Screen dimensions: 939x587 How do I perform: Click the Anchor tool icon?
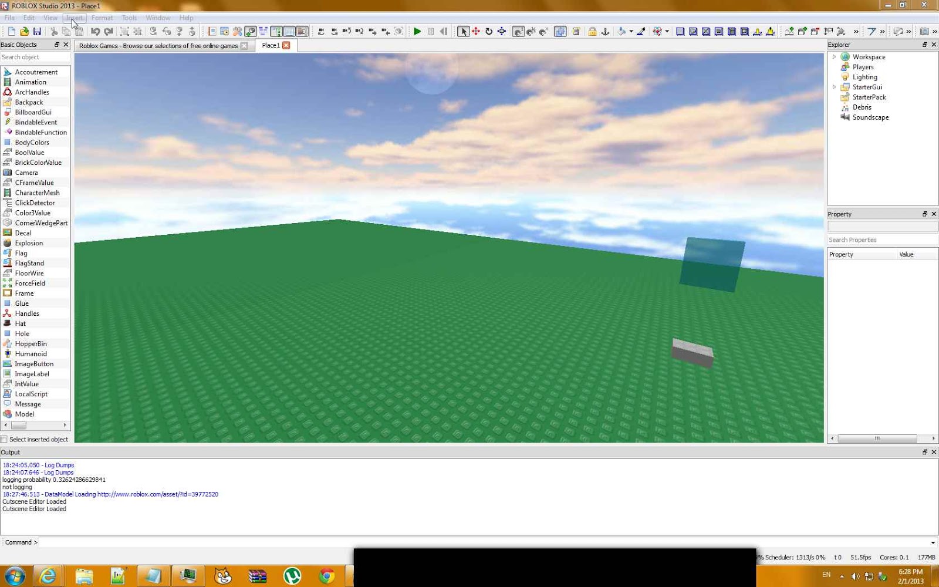click(x=605, y=32)
